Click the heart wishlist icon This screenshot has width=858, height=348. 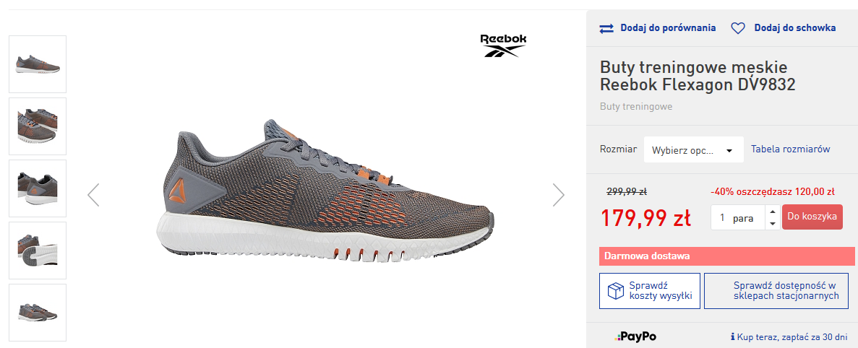point(739,28)
